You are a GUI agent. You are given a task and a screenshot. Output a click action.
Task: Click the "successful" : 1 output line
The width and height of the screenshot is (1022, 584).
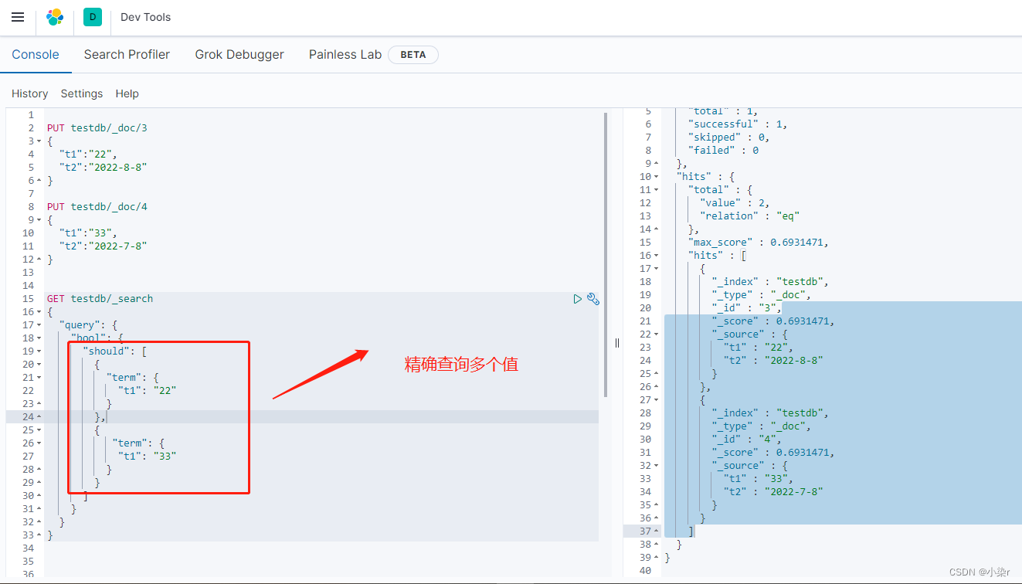(738, 124)
